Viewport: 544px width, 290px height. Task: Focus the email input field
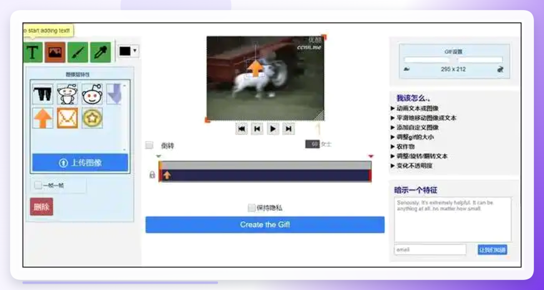click(430, 249)
